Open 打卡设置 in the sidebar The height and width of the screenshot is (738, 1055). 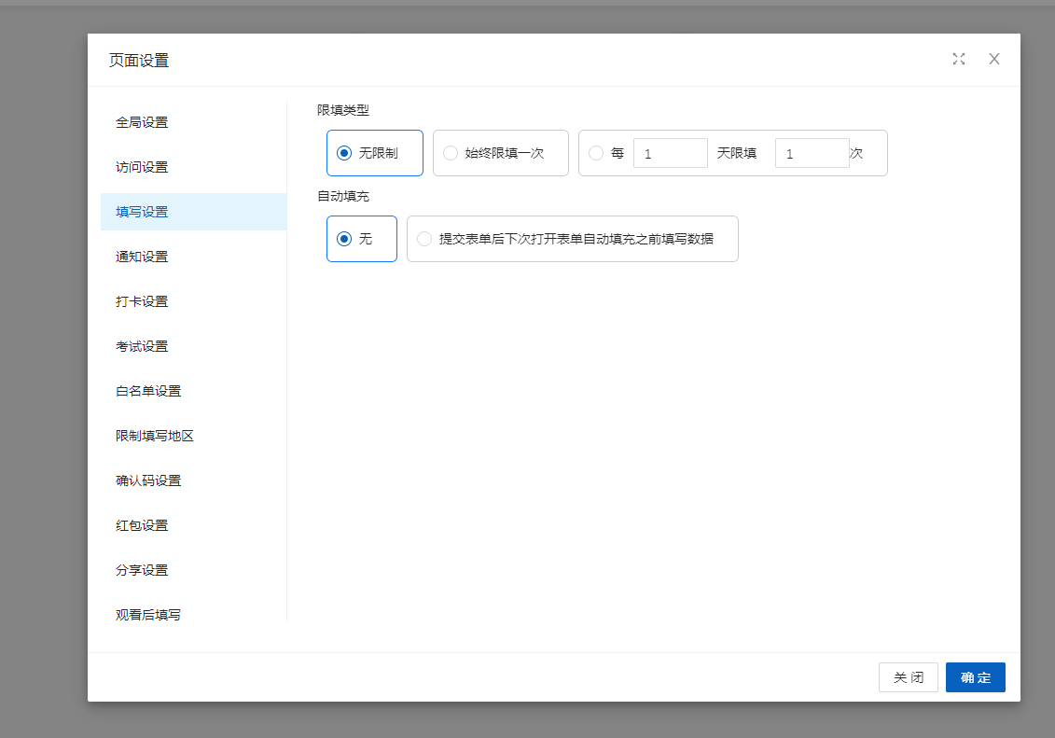[142, 301]
